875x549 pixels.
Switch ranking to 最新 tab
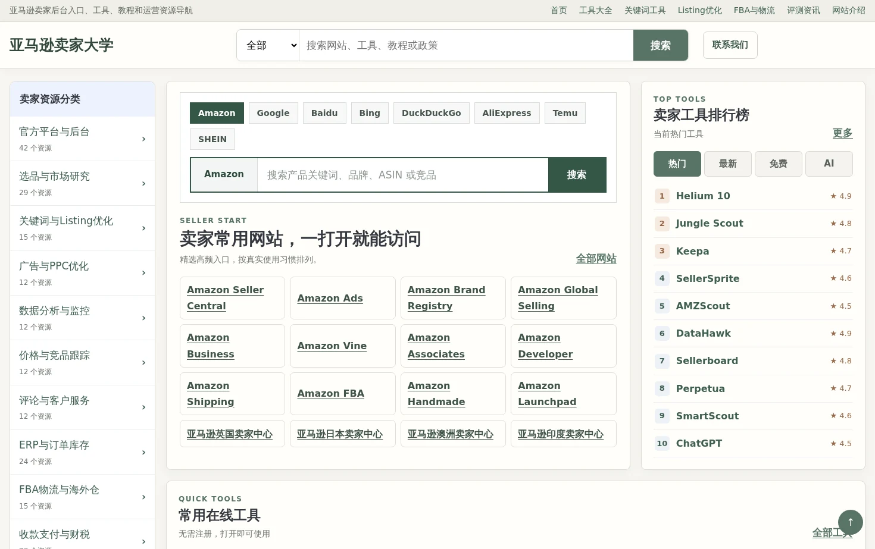727,164
